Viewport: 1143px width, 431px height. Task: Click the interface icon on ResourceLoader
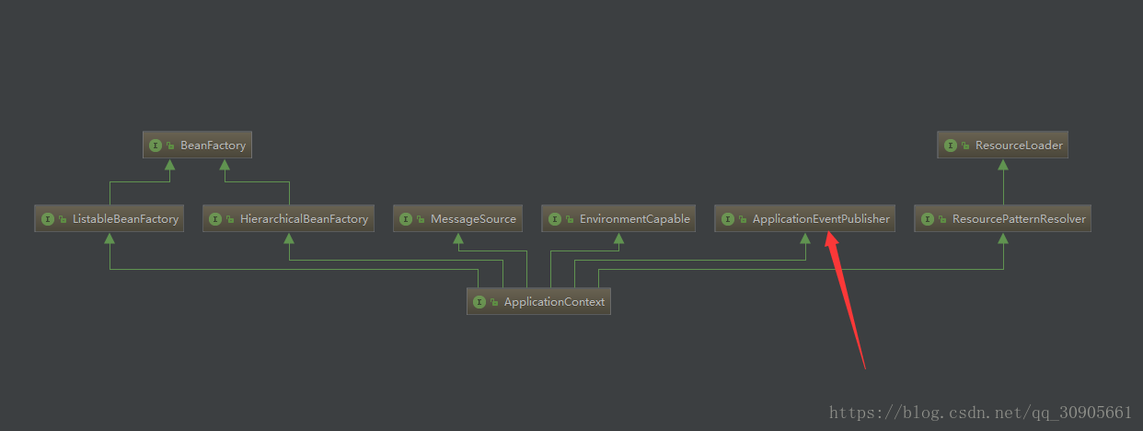click(x=951, y=146)
